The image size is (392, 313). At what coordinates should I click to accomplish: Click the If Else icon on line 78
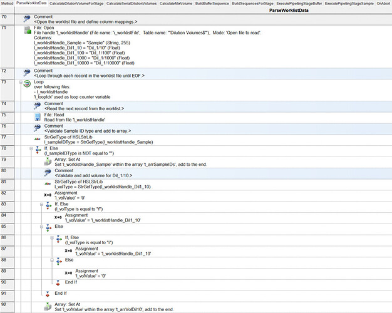pos(38,150)
